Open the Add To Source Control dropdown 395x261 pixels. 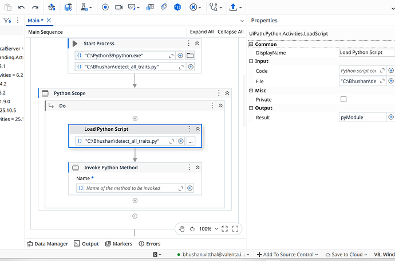coord(287,255)
